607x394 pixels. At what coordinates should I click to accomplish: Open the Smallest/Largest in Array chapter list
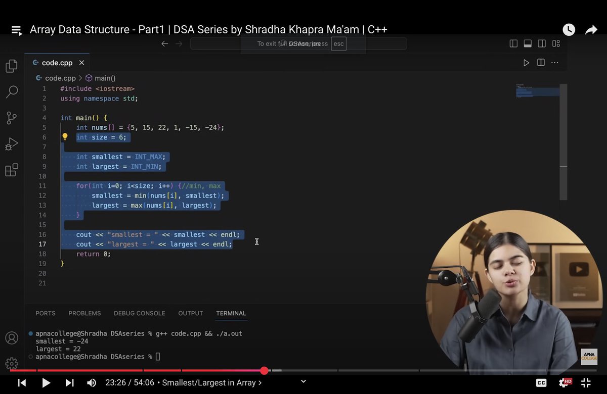coord(212,383)
